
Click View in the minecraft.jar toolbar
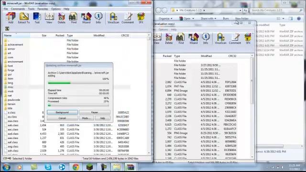[49, 18]
